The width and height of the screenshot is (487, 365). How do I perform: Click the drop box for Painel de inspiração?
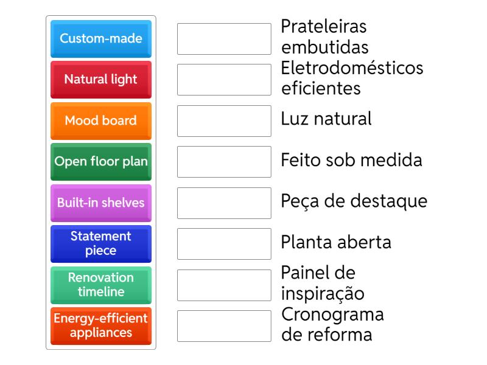point(224,284)
